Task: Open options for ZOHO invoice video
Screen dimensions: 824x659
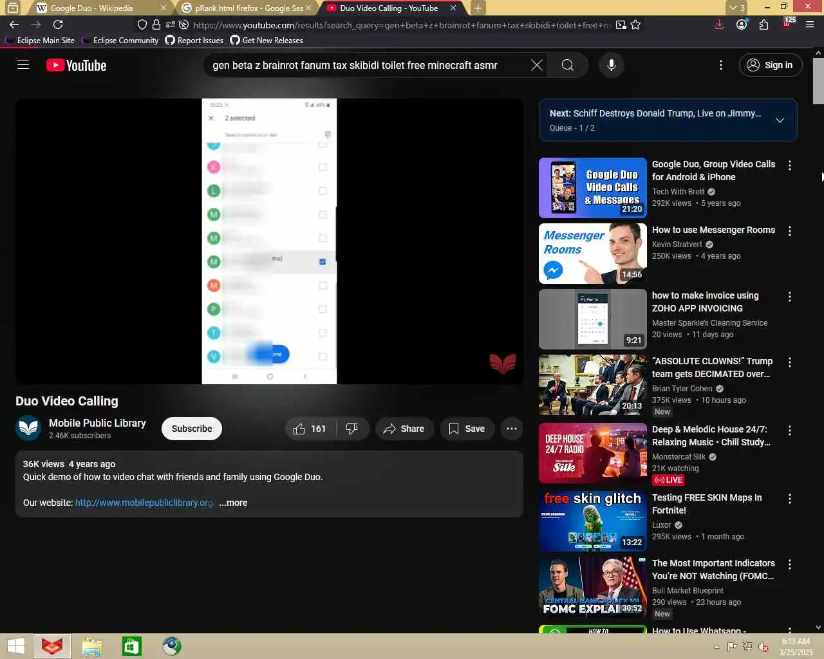Action: 790,297
